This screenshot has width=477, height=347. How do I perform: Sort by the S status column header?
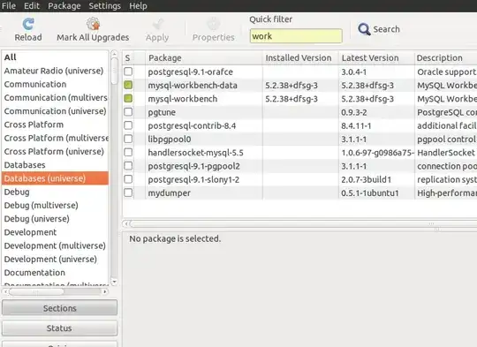128,57
